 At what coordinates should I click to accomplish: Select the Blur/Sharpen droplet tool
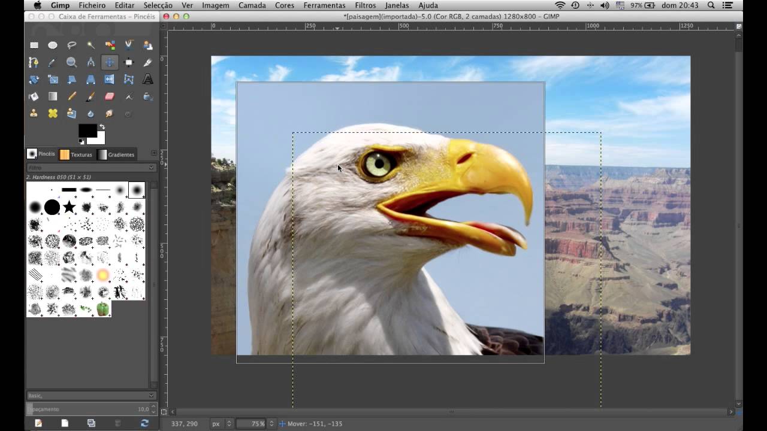tap(90, 113)
